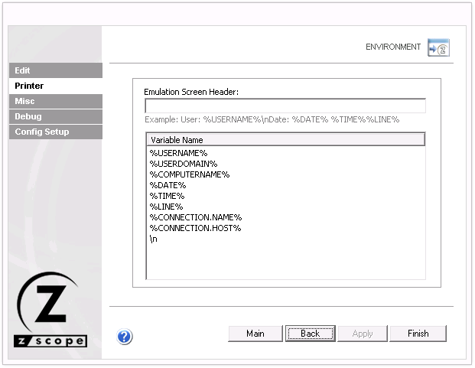Click the Environment icon at top right
475x368 pixels.
[438, 47]
